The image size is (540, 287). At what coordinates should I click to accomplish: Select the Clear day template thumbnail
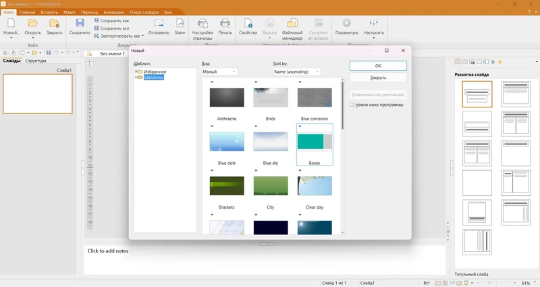[x=315, y=186]
